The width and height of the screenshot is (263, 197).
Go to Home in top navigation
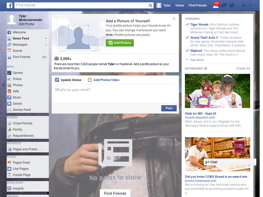click(x=180, y=5)
